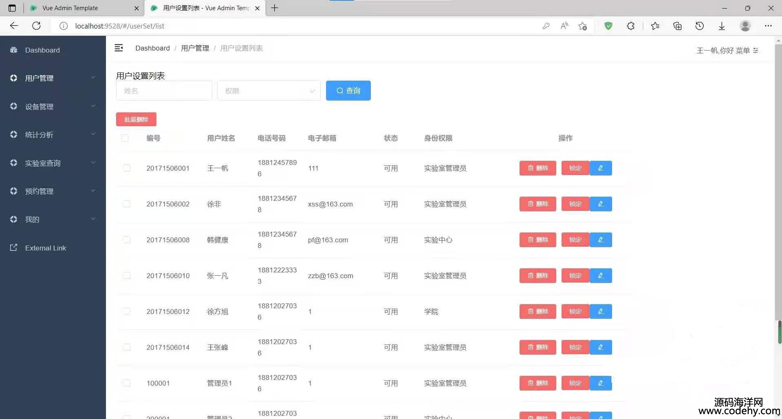Focus the 姓名 name input field
This screenshot has width=782, height=419.
pyautogui.click(x=164, y=91)
